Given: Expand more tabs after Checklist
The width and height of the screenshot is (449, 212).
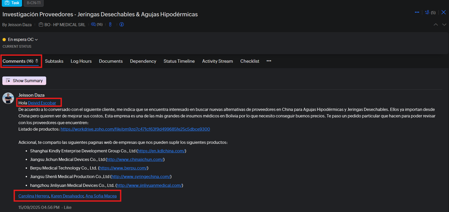Looking at the screenshot, I should tap(269, 61).
